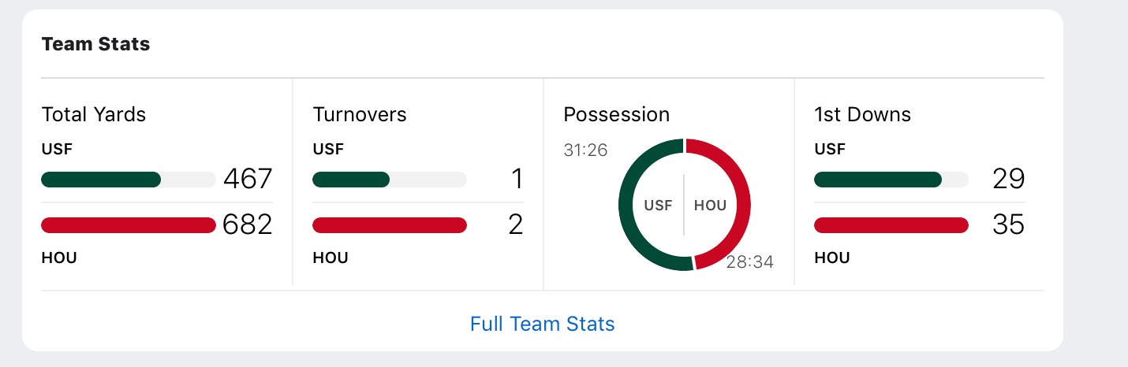Click the Possession section title
The width and height of the screenshot is (1128, 367).
[616, 114]
